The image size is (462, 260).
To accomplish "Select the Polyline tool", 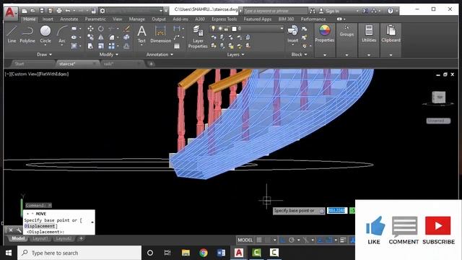I will tap(27, 34).
